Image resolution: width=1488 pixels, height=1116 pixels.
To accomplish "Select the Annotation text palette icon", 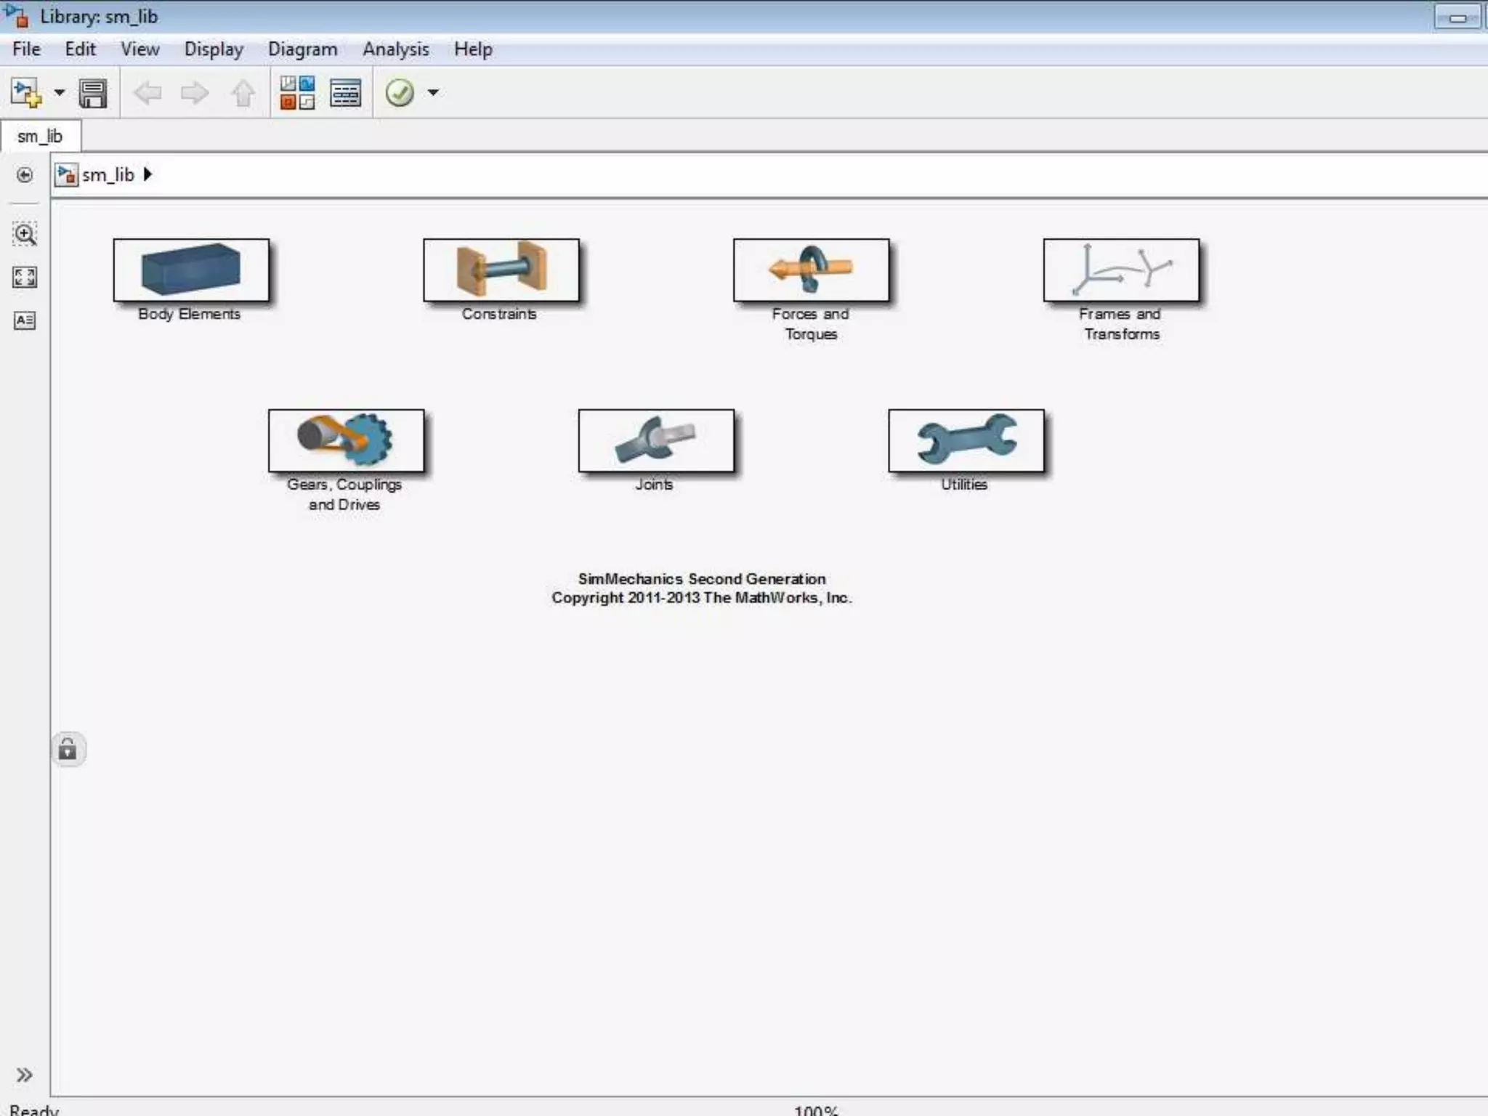I will click(x=25, y=320).
